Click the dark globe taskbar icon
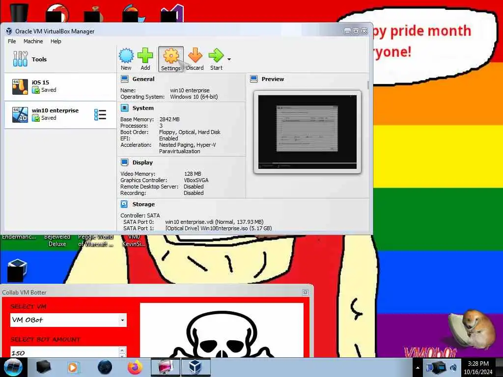This screenshot has width=503, height=377. click(x=105, y=367)
